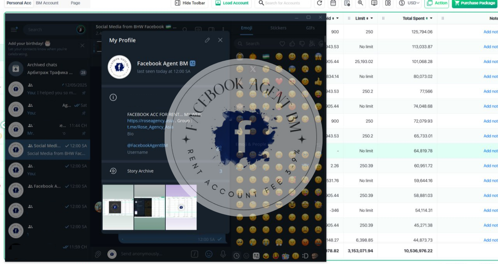The height and width of the screenshot is (264, 498).
Task: Click the Hide Toolbar button
Action: pyautogui.click(x=190, y=3)
